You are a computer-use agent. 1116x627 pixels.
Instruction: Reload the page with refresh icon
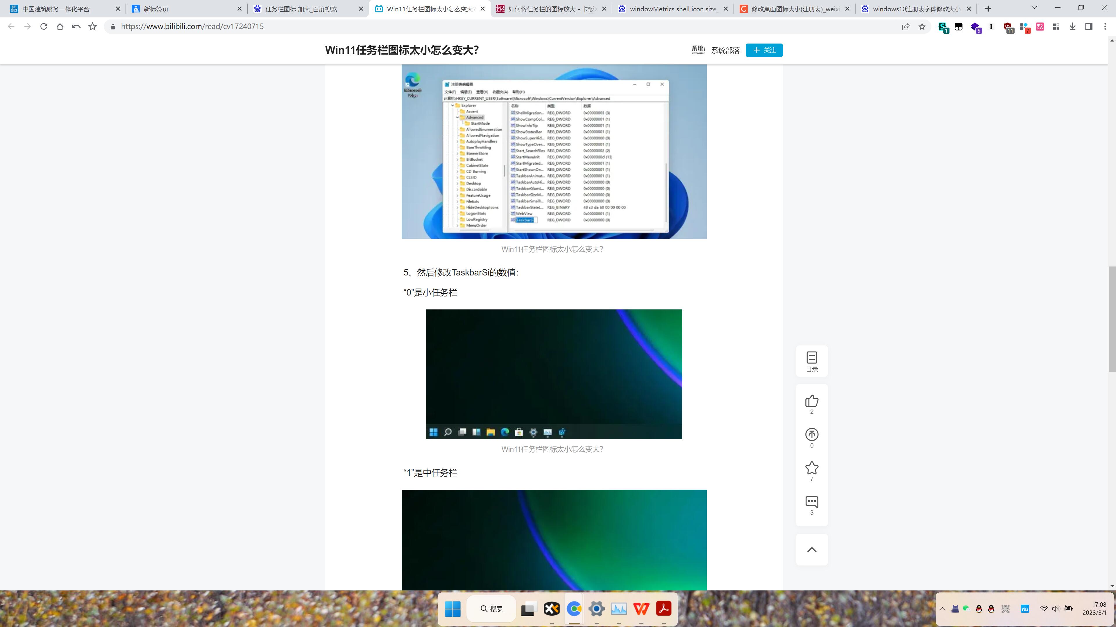click(x=44, y=27)
